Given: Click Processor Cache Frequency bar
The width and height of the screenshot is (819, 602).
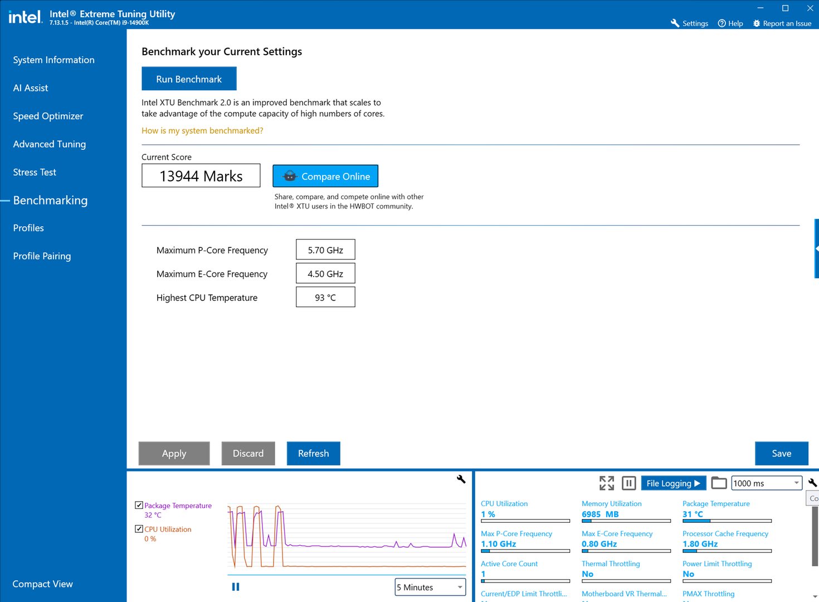Looking at the screenshot, I should coord(727,551).
